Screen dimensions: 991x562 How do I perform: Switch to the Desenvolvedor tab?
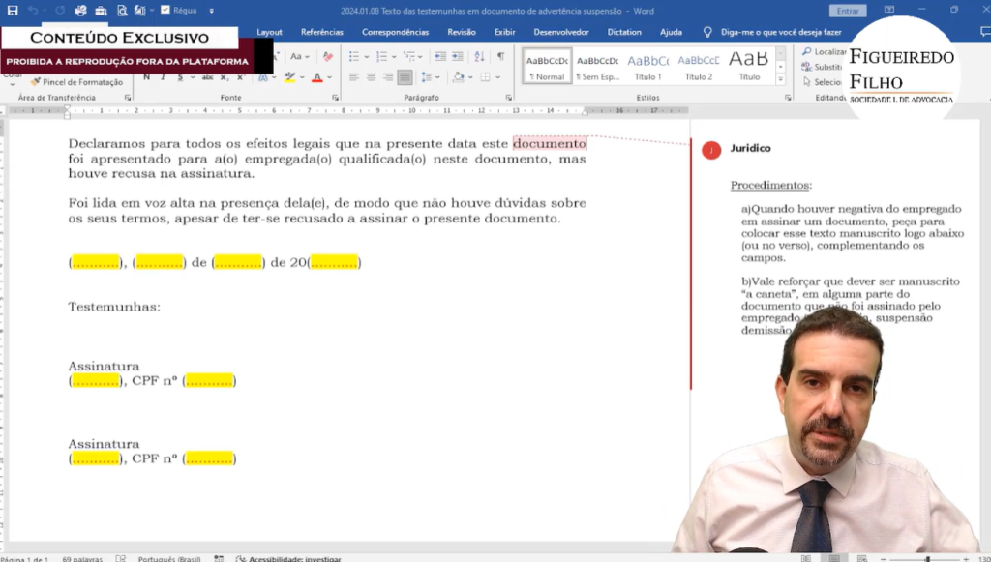tap(560, 32)
